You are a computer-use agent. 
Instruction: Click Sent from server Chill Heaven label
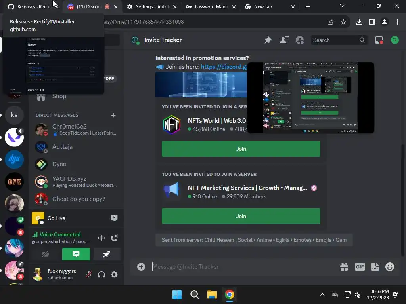pyautogui.click(x=254, y=240)
